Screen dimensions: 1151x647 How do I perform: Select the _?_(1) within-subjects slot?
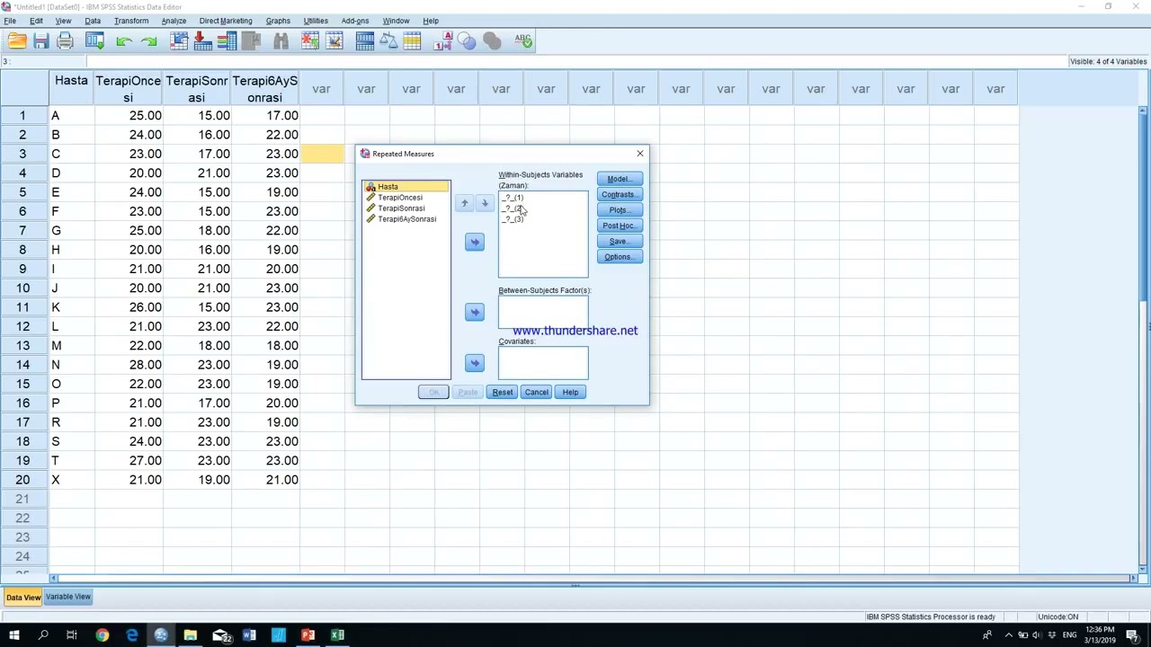[x=513, y=198]
